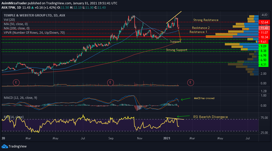The image size is (272, 151).
Task: Click the L:11.30 low value
Action: pyautogui.click(x=88, y=7)
